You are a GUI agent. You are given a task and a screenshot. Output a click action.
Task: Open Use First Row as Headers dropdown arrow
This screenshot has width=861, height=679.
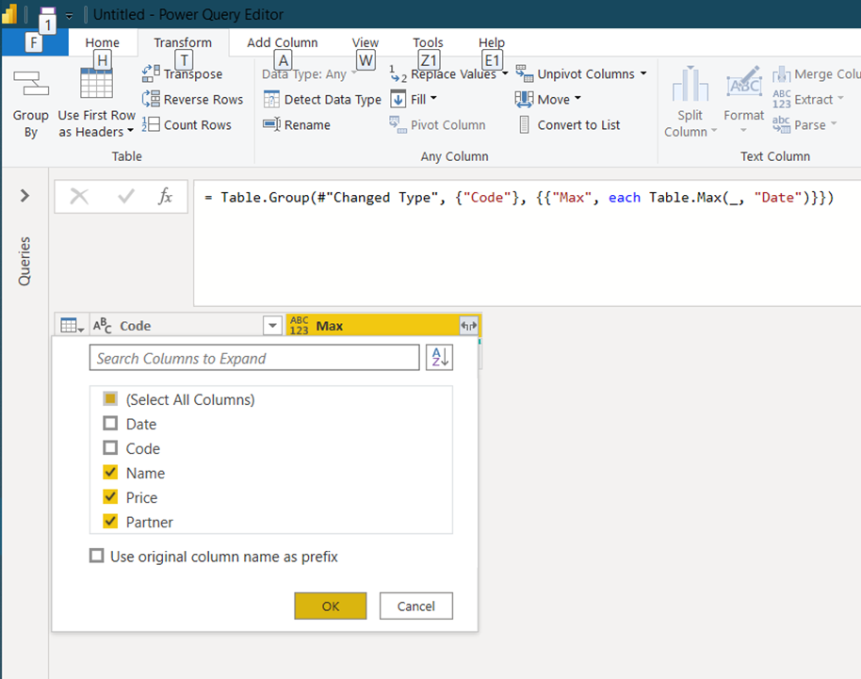pyautogui.click(x=130, y=131)
